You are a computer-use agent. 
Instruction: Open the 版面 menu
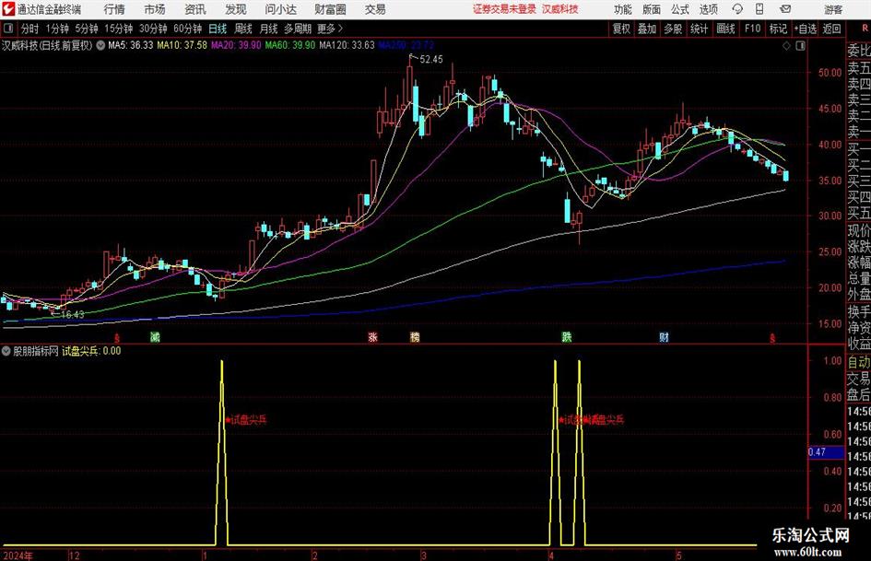(651, 9)
